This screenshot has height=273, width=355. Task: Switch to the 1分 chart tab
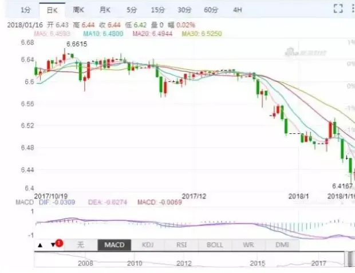pyautogui.click(x=25, y=10)
